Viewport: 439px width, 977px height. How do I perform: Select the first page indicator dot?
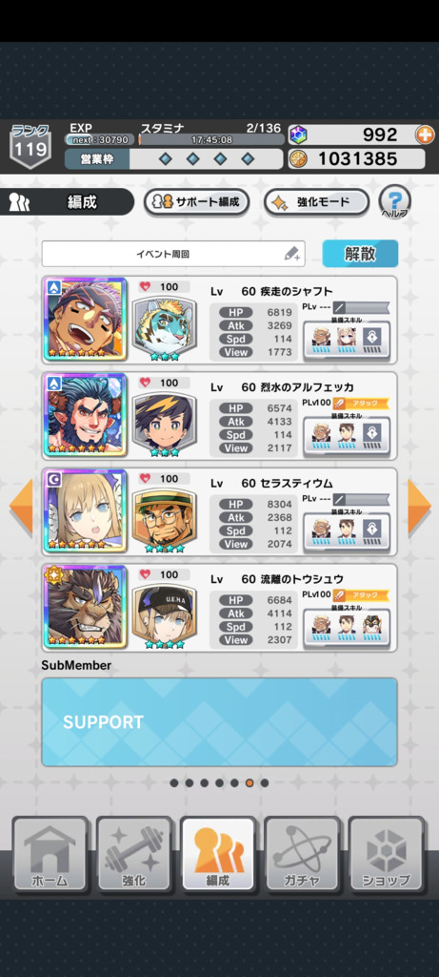click(174, 782)
